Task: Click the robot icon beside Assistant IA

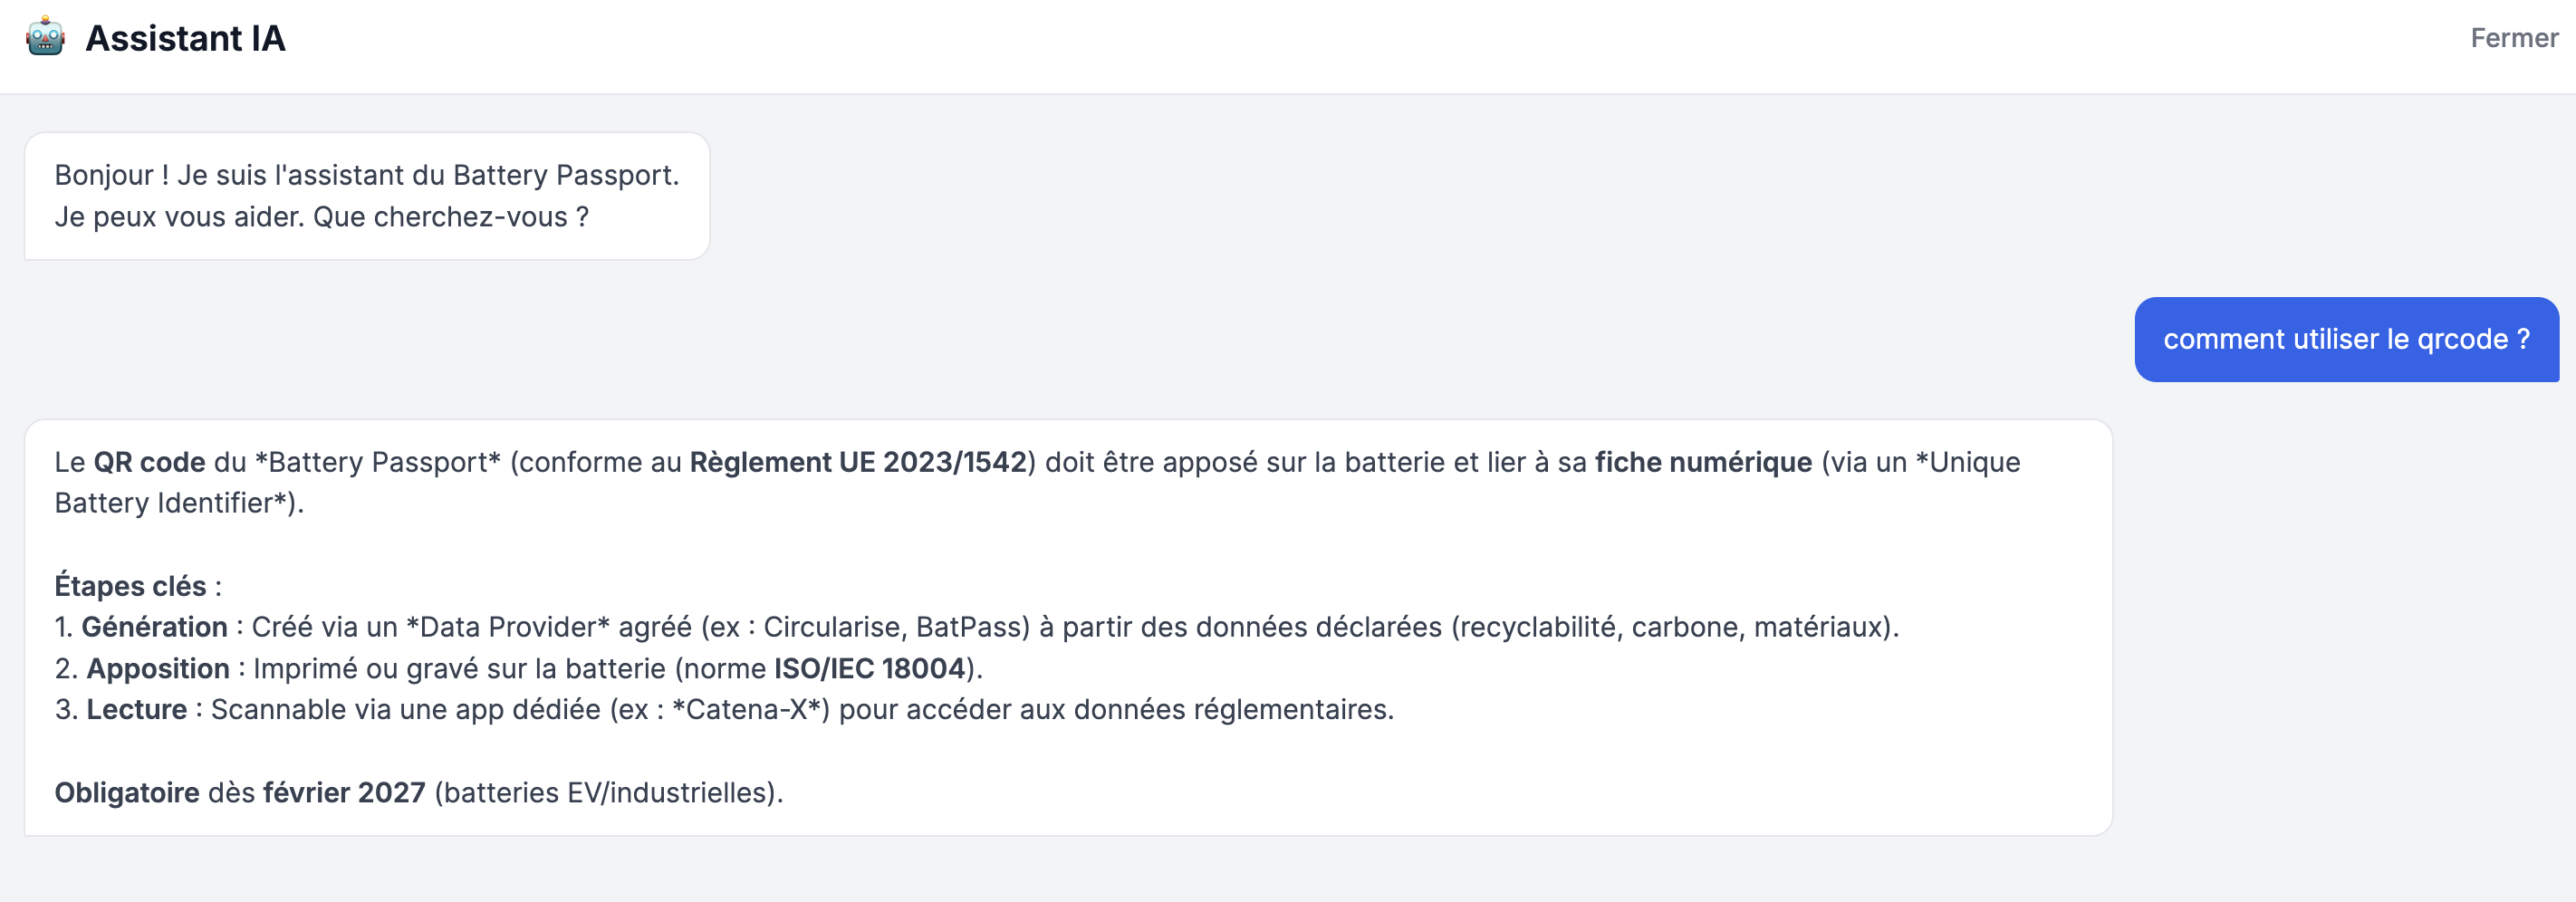Action: coord(45,38)
